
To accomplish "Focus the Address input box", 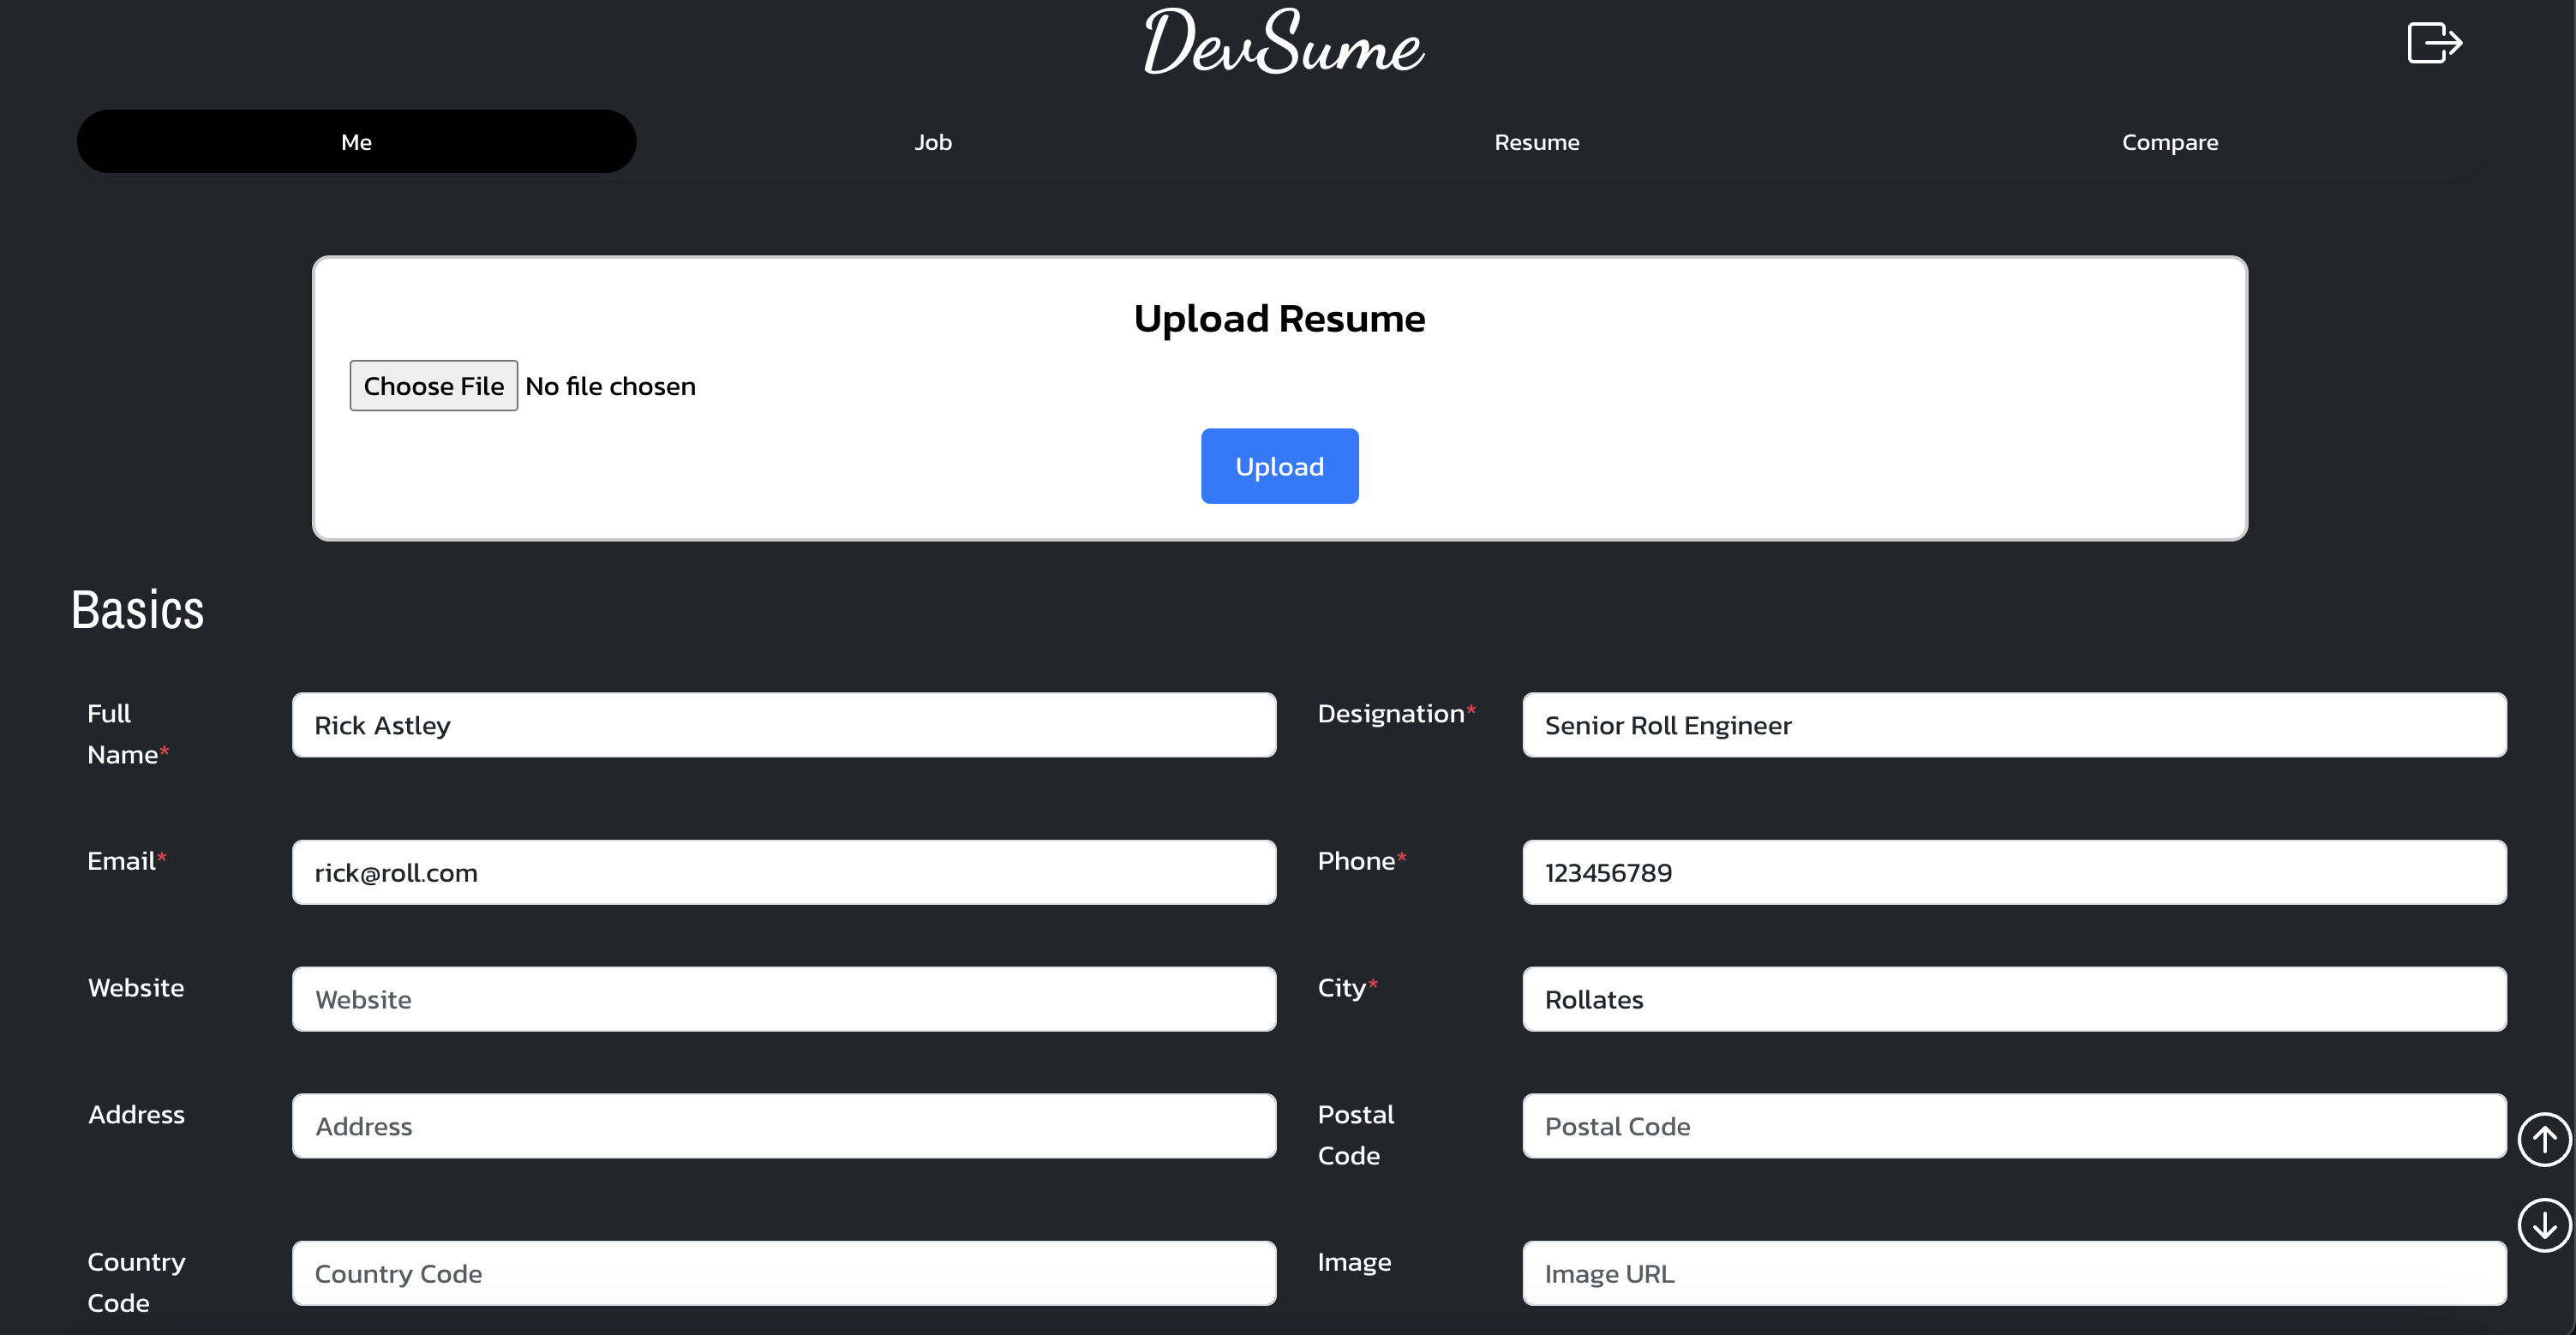I will (783, 1126).
